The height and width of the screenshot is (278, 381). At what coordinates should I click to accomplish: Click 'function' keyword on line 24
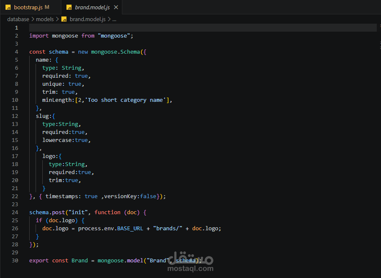(108, 212)
